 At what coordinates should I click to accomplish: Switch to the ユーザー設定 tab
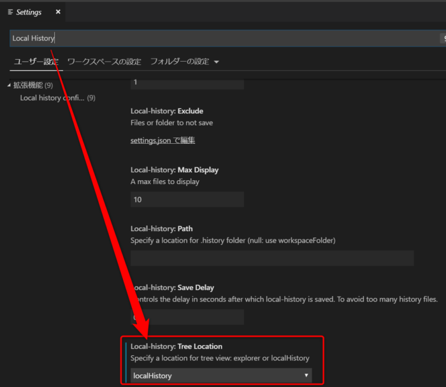point(36,62)
